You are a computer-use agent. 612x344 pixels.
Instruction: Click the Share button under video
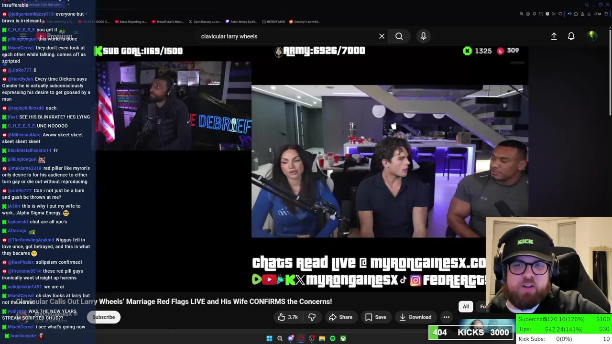(x=340, y=317)
